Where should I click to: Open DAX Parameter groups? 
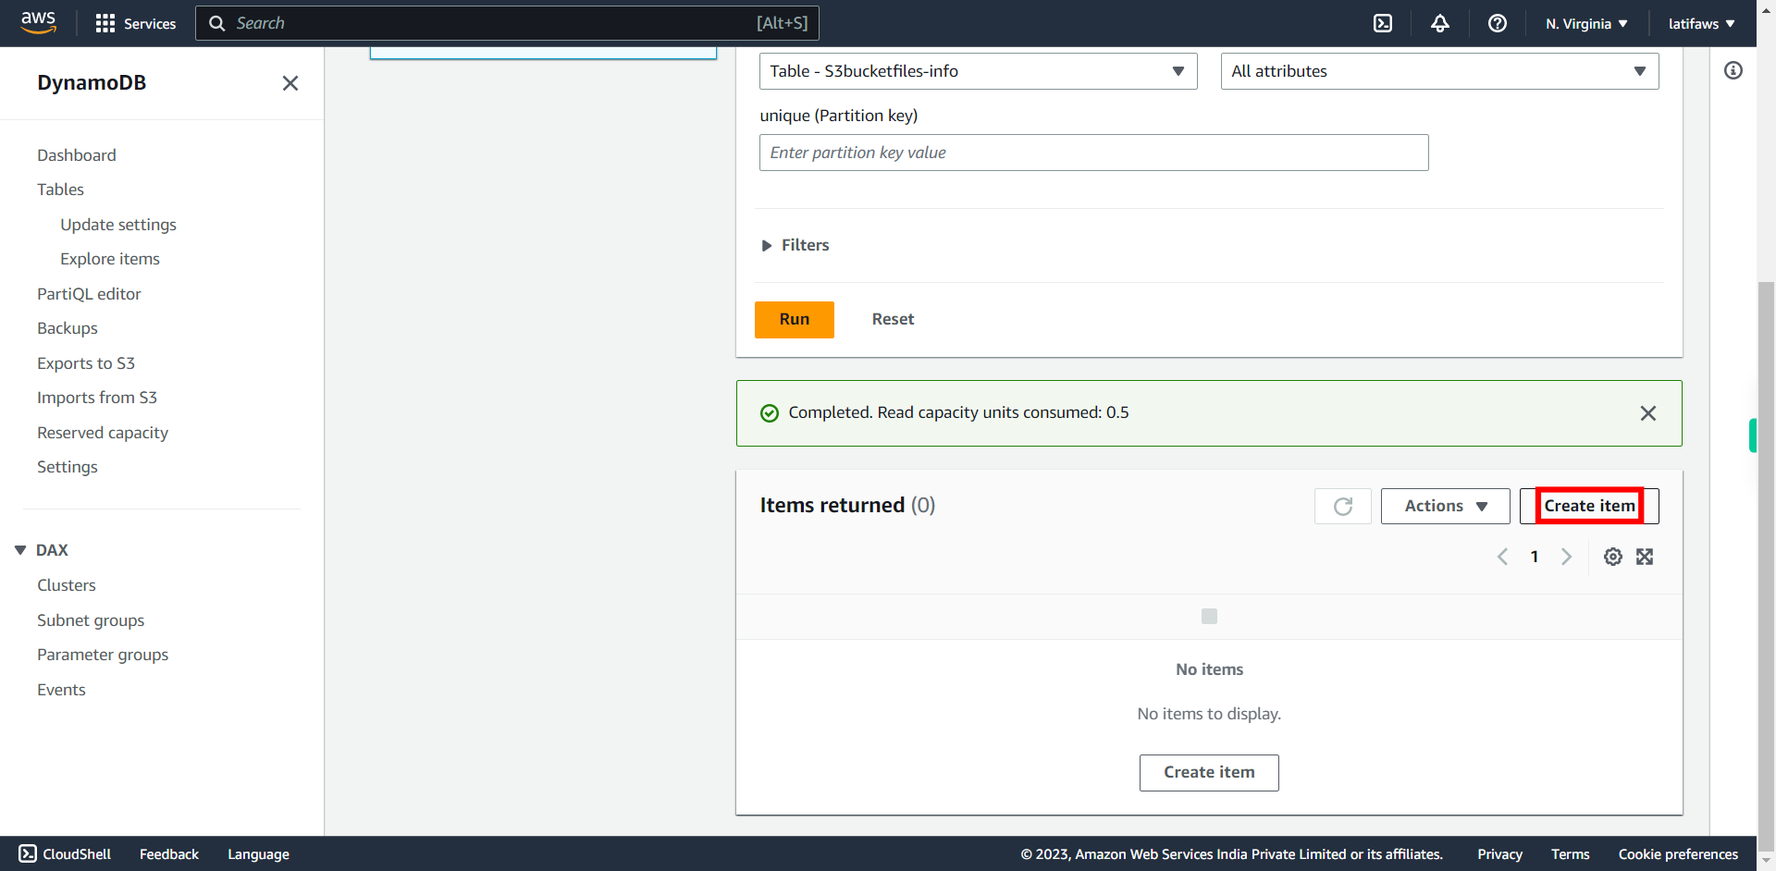tap(103, 655)
